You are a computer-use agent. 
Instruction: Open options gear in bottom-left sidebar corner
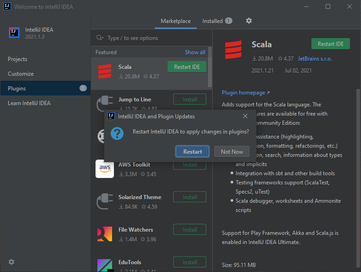pyautogui.click(x=11, y=262)
